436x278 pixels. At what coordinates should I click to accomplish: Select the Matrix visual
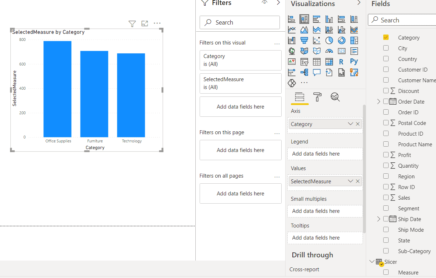click(x=329, y=62)
